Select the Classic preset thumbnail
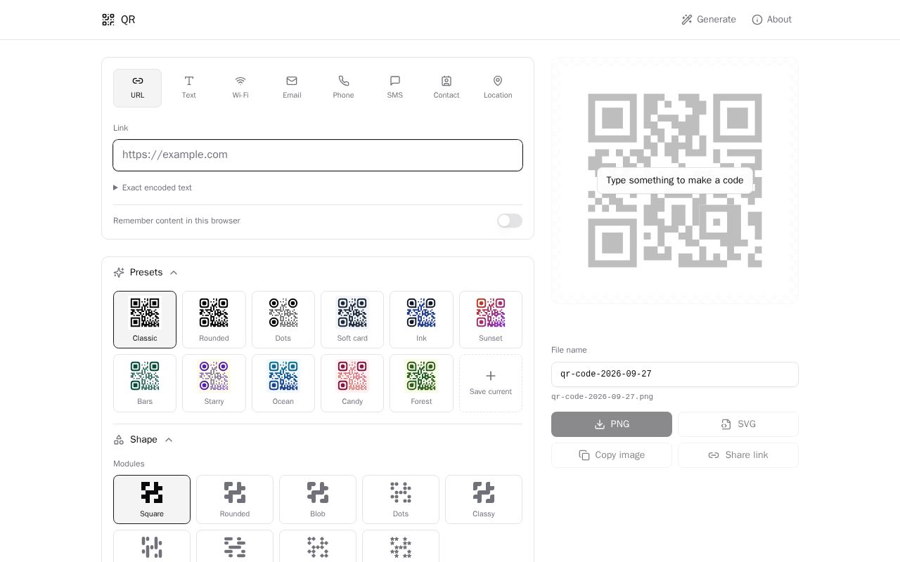The height and width of the screenshot is (562, 900). pyautogui.click(x=145, y=320)
